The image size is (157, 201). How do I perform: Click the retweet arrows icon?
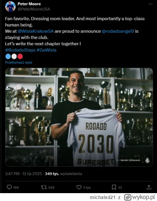[x=44, y=187]
